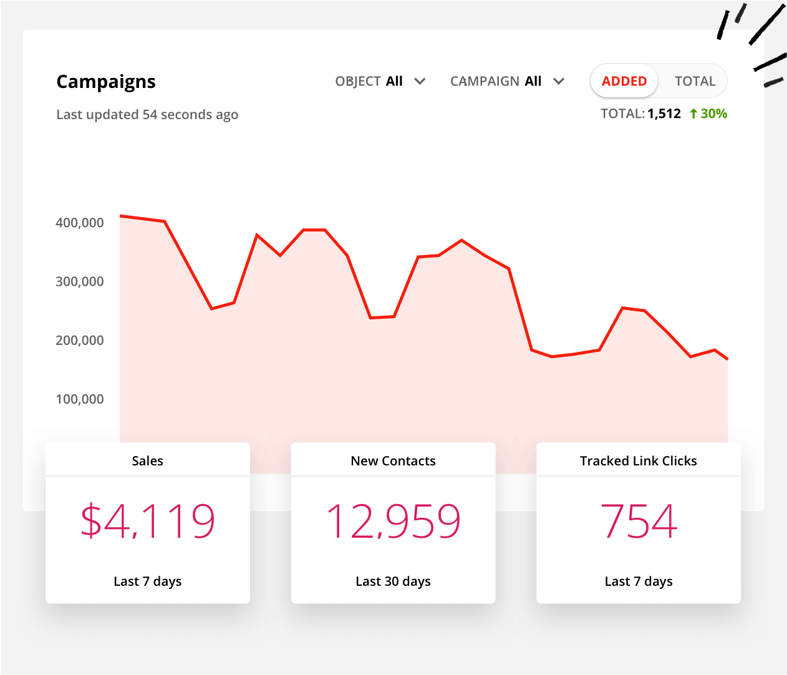Select the 400,000 axis label
This screenshot has width=787, height=675.
[x=81, y=223]
